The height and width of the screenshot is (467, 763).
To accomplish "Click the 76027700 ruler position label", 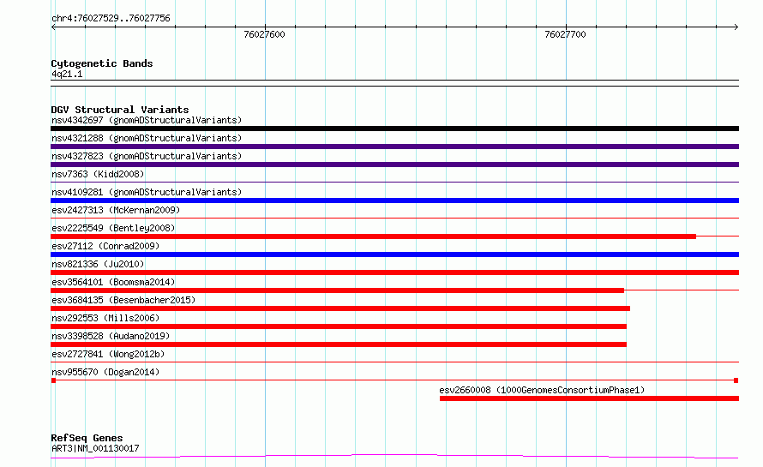I will (566, 34).
